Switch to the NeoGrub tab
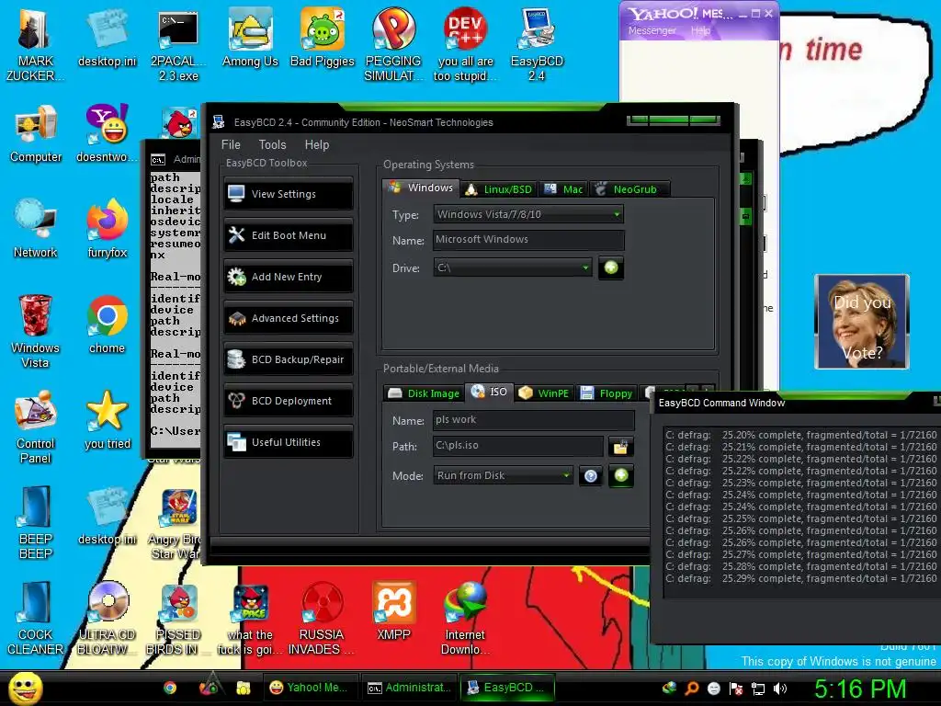 (629, 189)
